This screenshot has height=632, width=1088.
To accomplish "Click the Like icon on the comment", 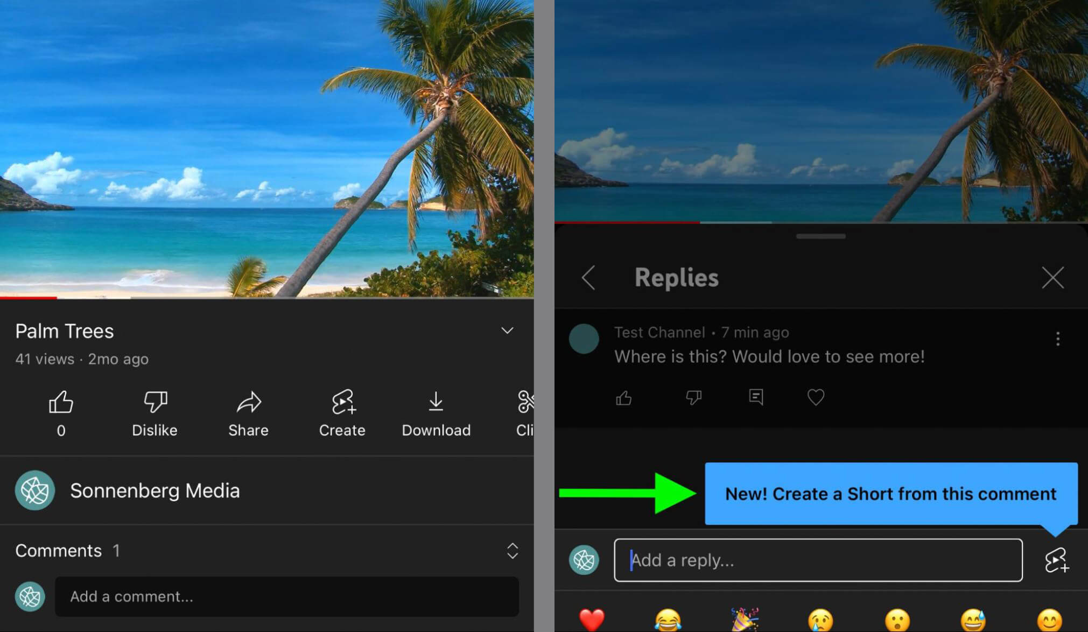I will coord(624,397).
